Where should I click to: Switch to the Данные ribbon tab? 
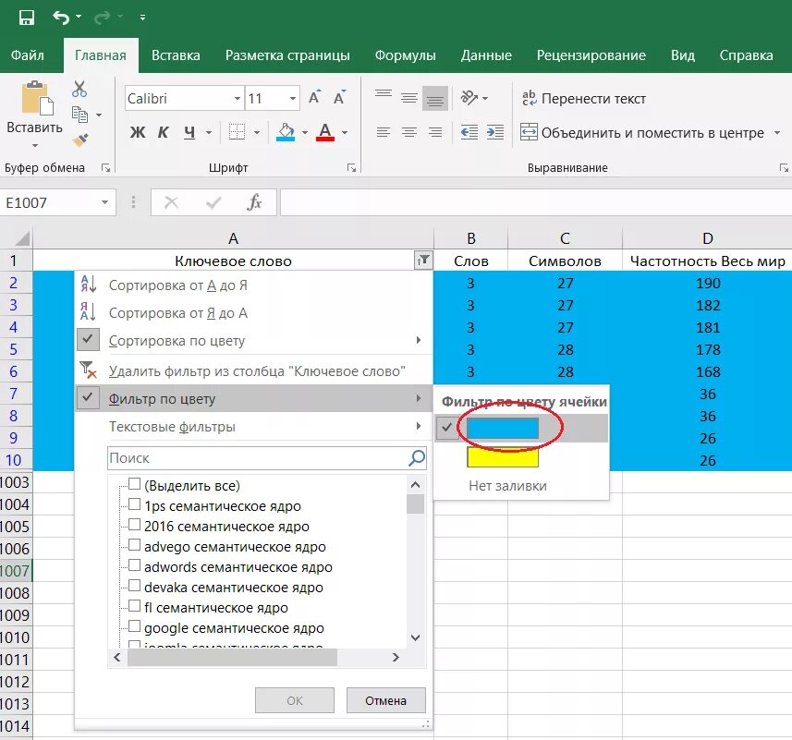[486, 55]
